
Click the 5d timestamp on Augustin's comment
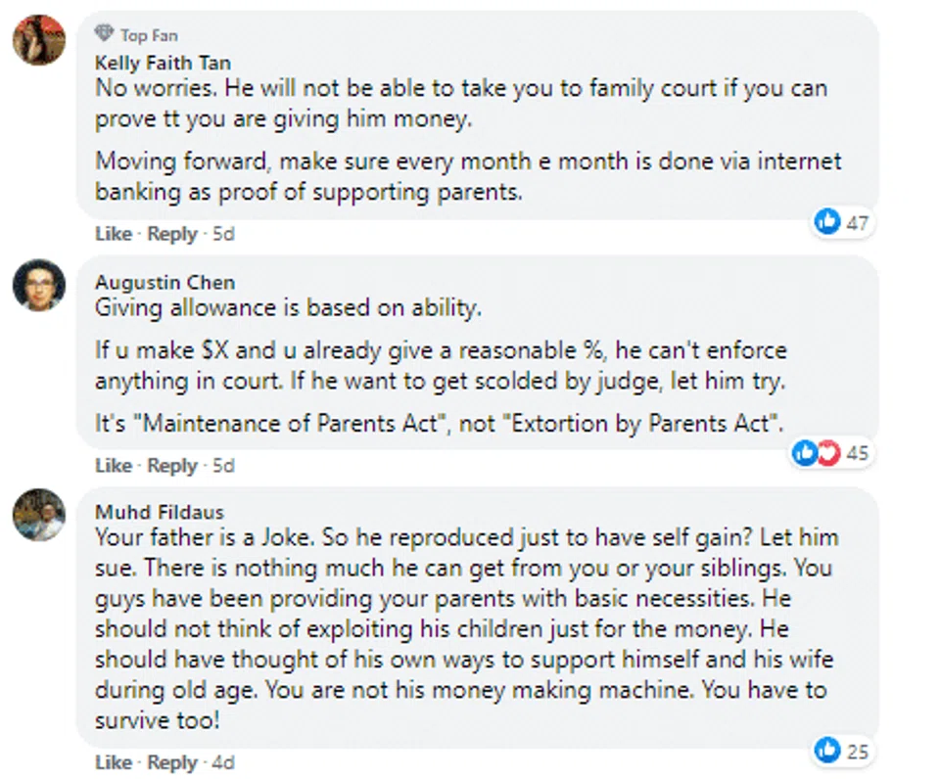223,465
